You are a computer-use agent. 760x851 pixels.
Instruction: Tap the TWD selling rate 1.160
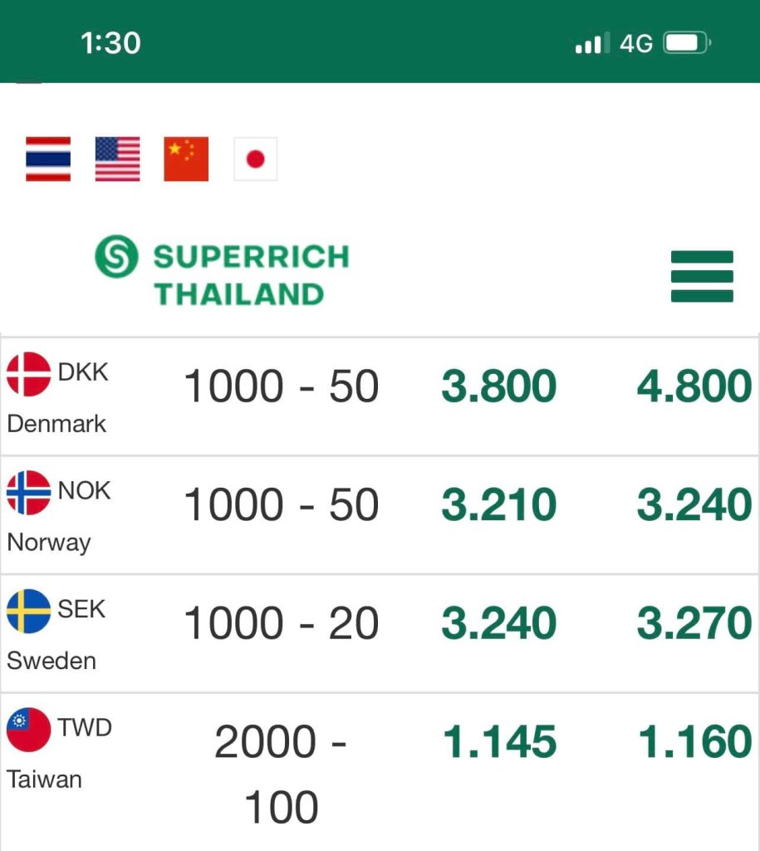(x=694, y=742)
